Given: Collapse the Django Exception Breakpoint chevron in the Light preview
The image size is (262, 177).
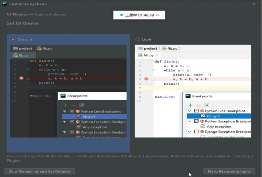Looking at the screenshot, I should pyautogui.click(x=190, y=132).
